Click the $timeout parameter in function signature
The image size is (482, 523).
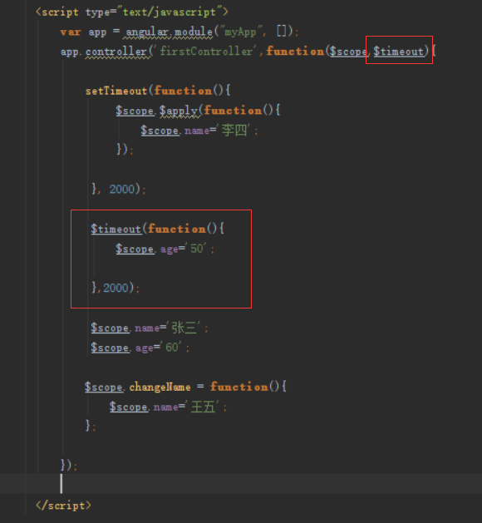[398, 52]
